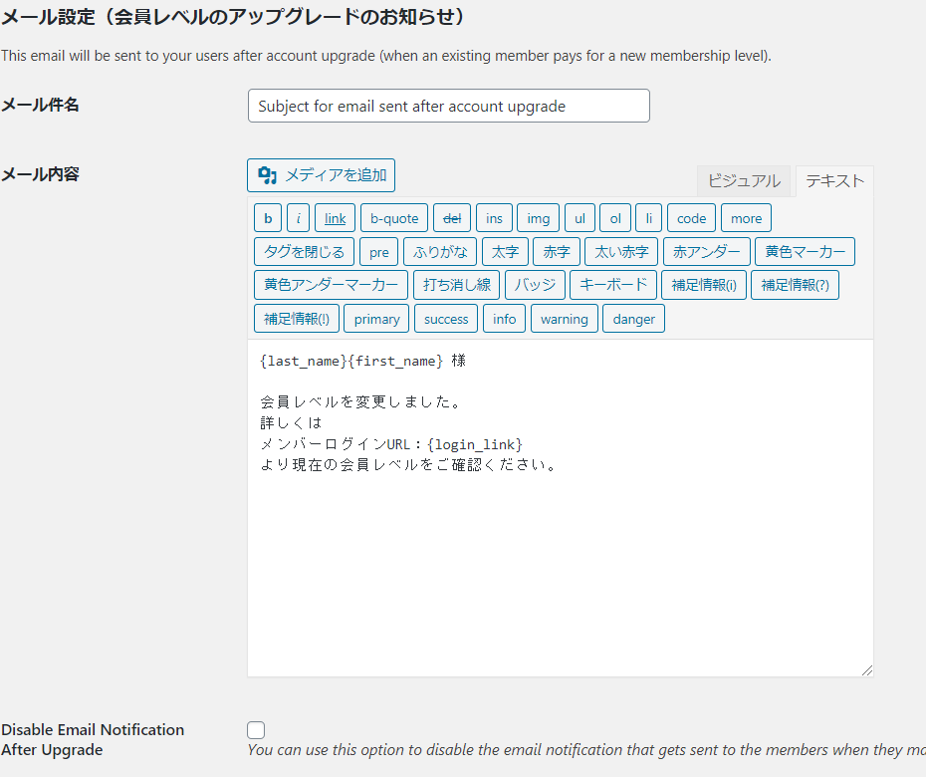Viewport: 926px width, 777px height.
Task: Click the キーボード tag button
Action: 613,285
